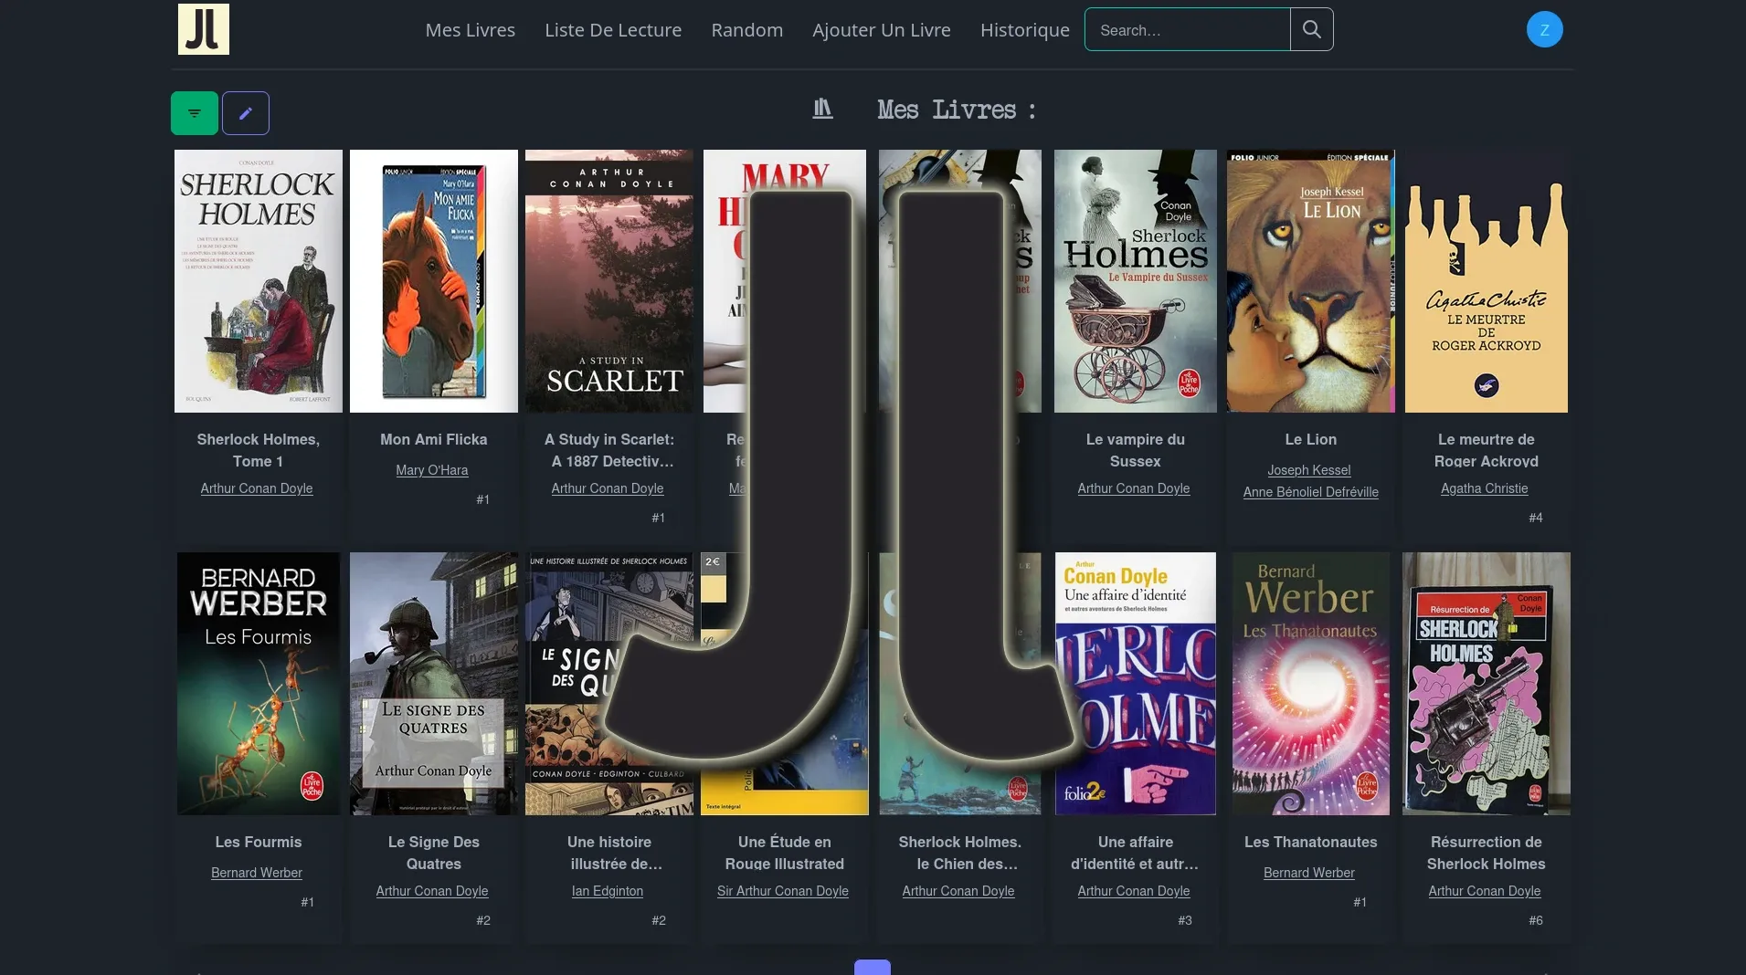
Task: Select Les Fourmis book cover
Action: pos(258,683)
